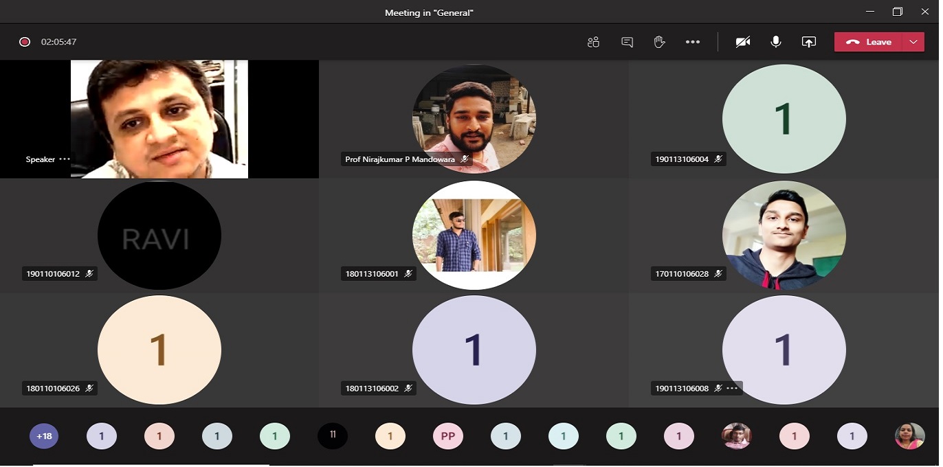This screenshot has height=467, width=943.
Task: Leave the meeting
Action: [869, 42]
